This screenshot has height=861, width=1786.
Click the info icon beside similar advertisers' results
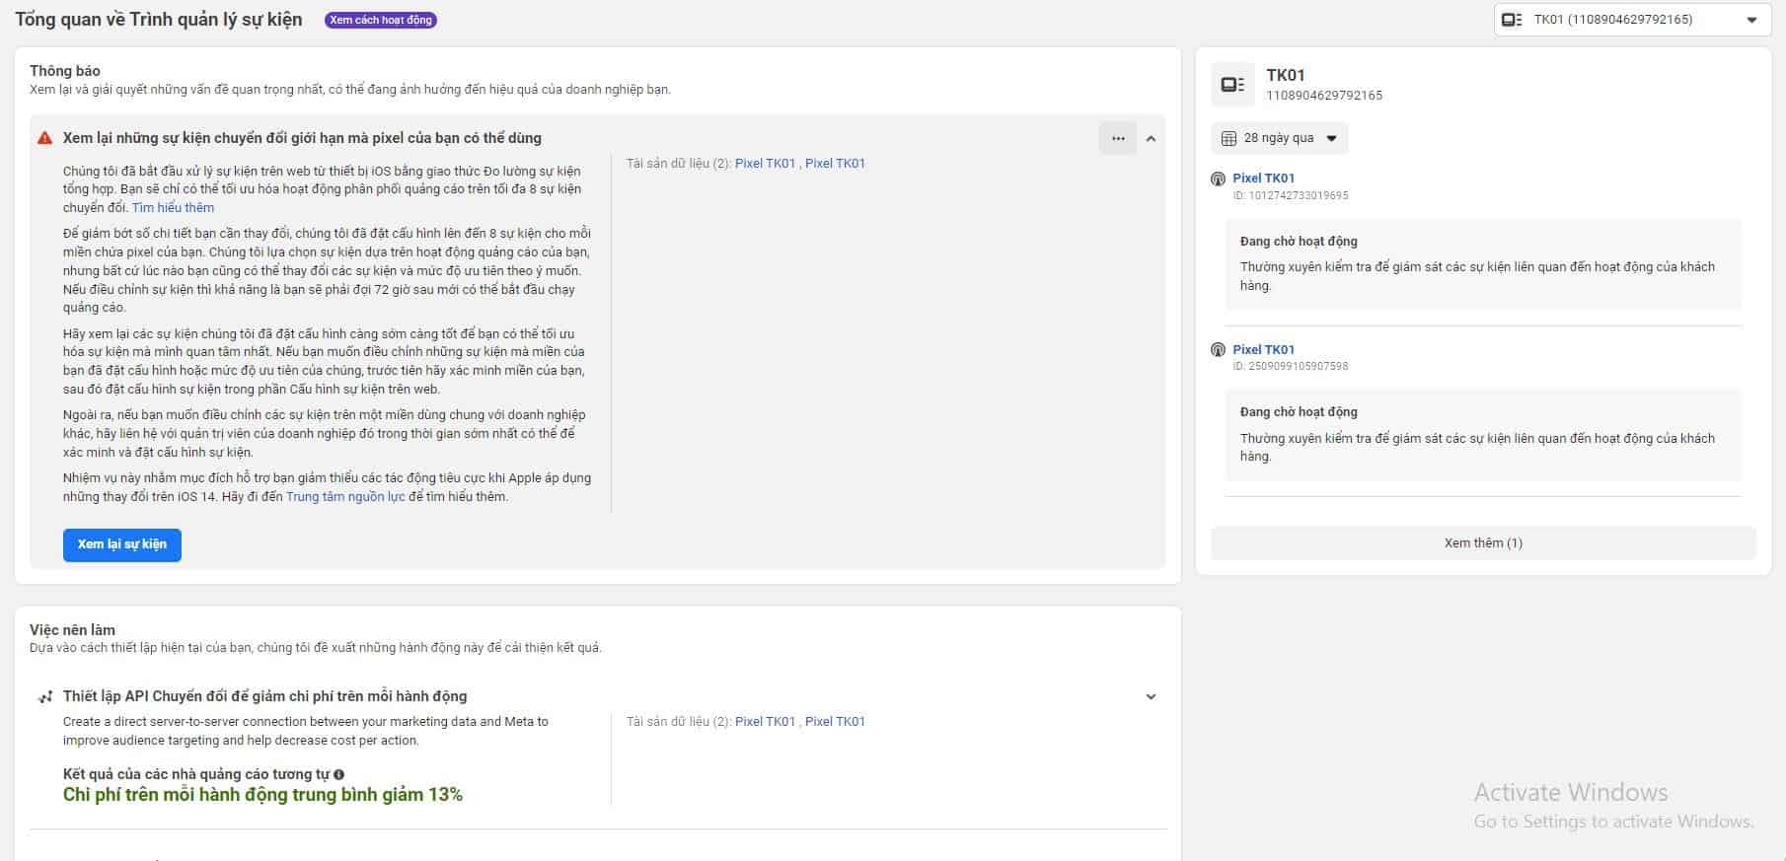click(338, 775)
